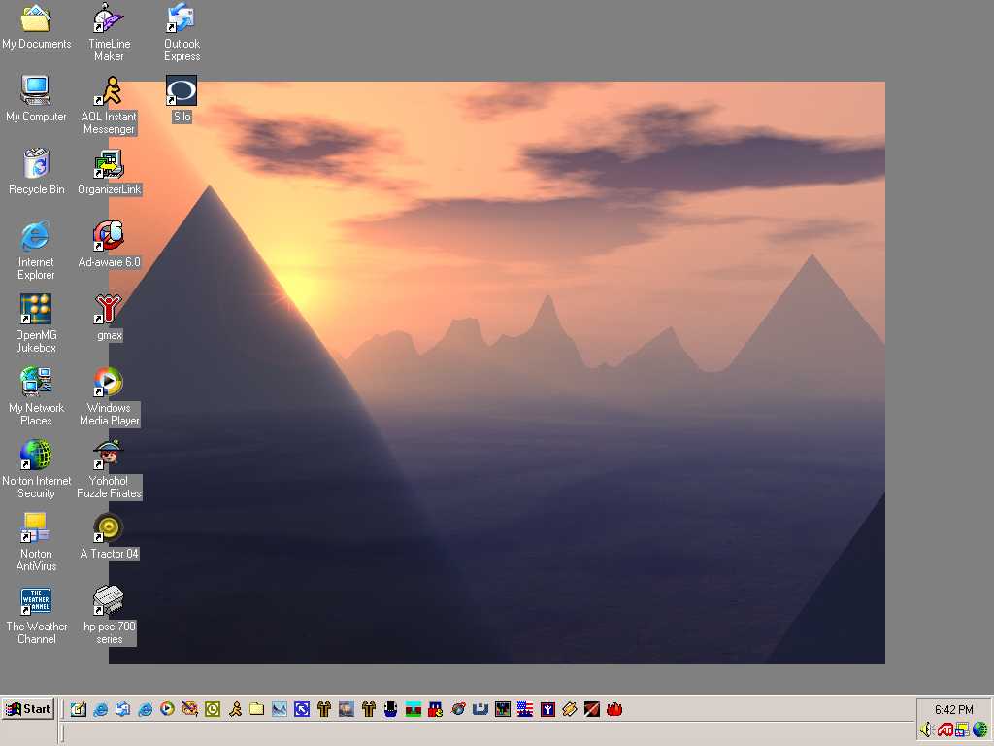This screenshot has height=746, width=994.
Task: Open the yellow folder Quick Launch icon
Action: (x=256, y=709)
